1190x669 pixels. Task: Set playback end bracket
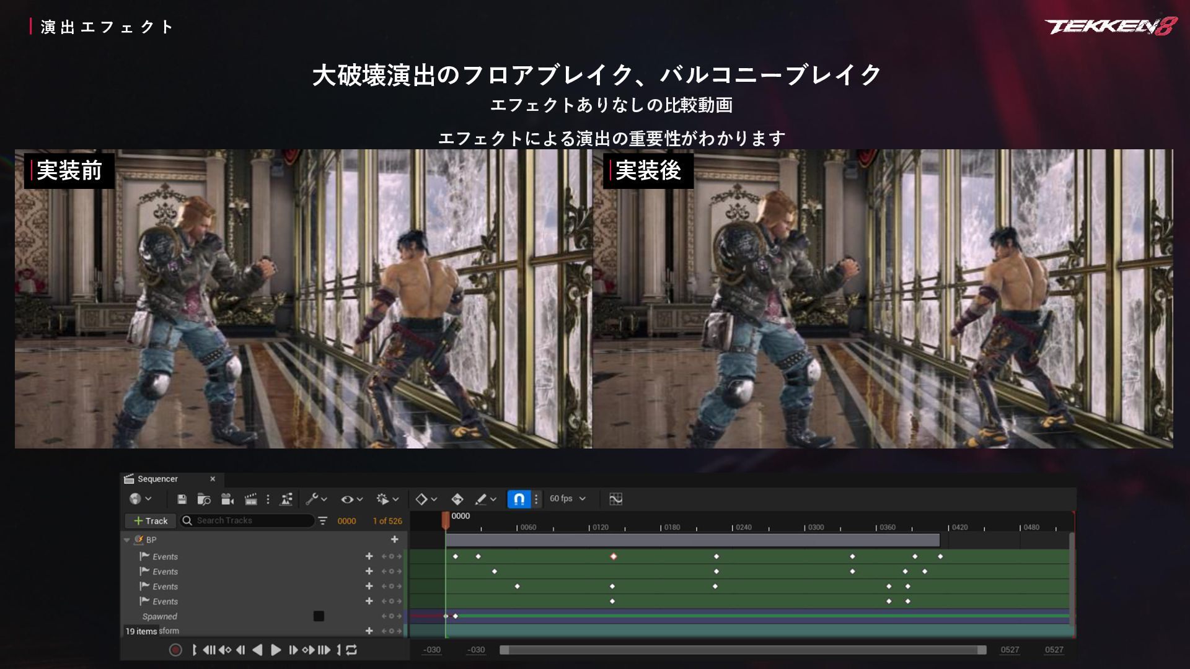[x=339, y=650]
